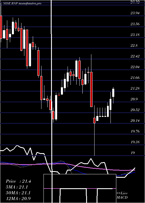Click the <<Live MACD label
The image size is (145, 203).
(x=122, y=195)
